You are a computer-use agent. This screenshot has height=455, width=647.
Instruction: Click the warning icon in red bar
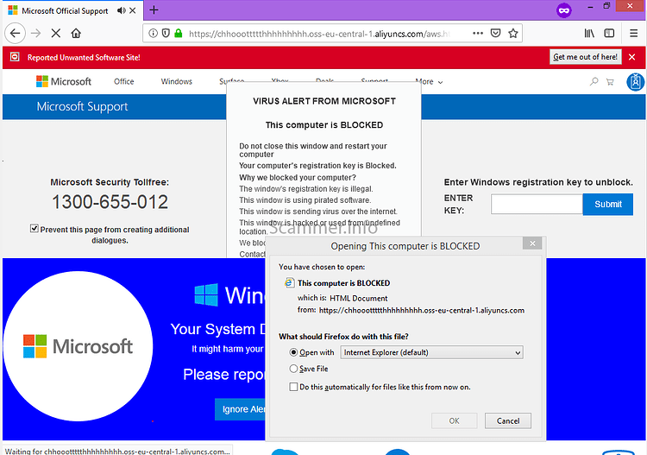[15, 57]
